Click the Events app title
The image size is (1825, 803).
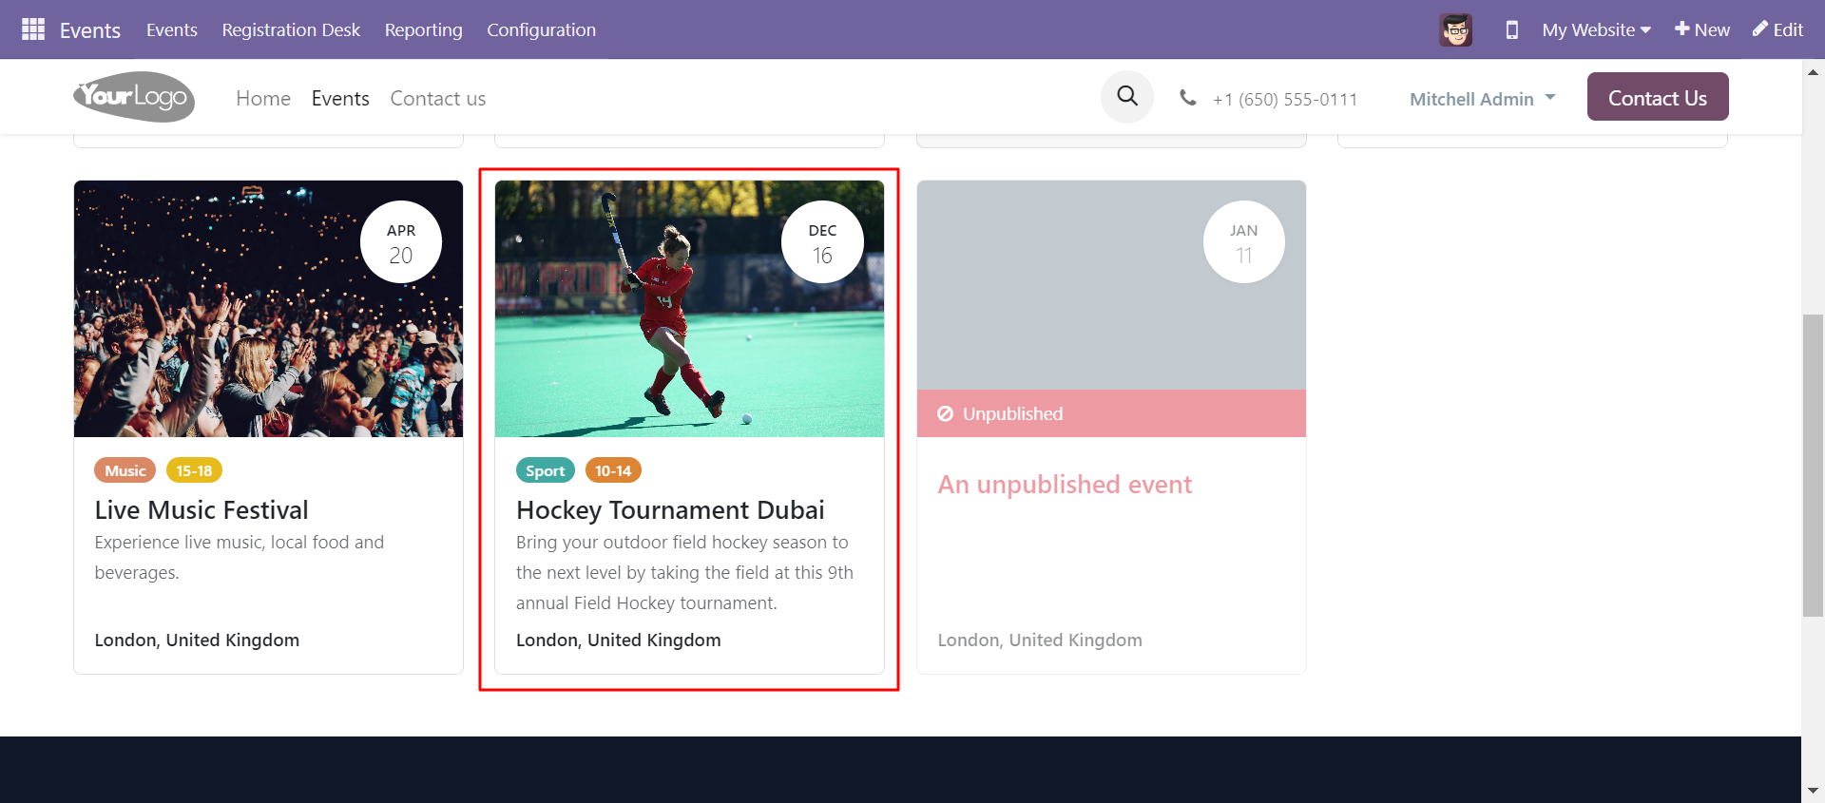pos(90,30)
